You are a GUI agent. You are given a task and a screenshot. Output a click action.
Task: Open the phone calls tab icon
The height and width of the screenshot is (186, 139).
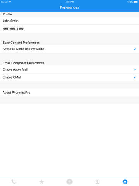point(14,182)
